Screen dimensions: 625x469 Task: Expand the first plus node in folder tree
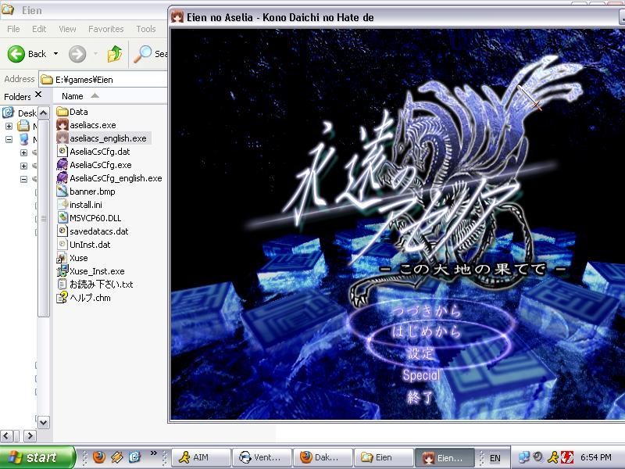[x=9, y=127]
